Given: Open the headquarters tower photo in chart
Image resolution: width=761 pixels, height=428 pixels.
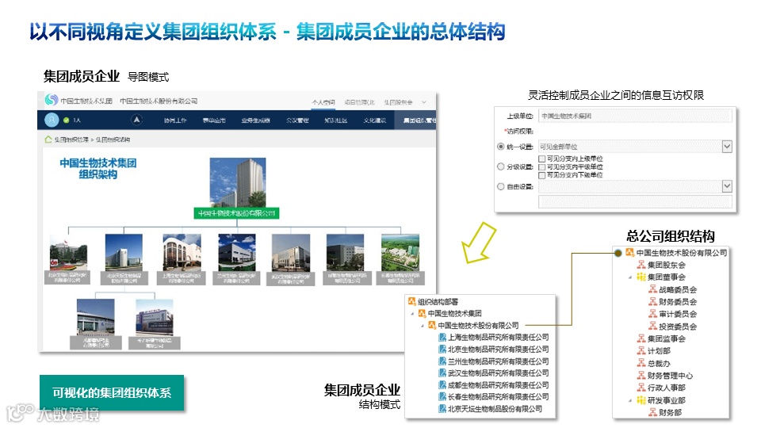Looking at the screenshot, I should [237, 182].
